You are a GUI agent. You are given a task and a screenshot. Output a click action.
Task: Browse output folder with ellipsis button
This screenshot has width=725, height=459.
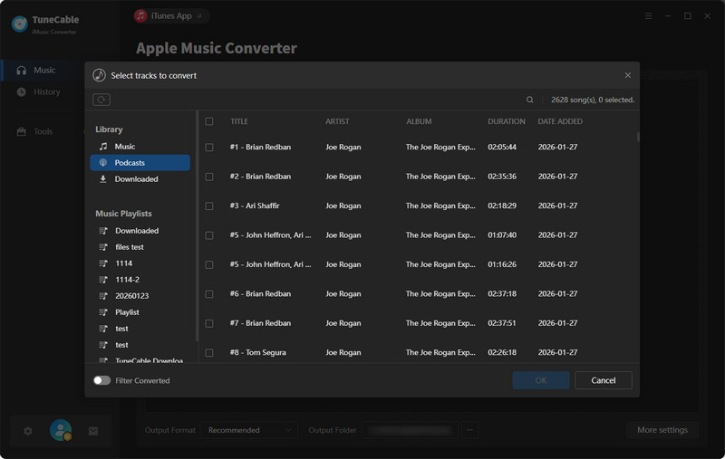(x=469, y=430)
